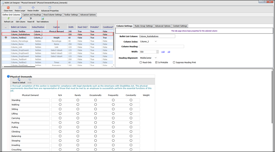Image resolution: width=275 pixels, height=152 pixels.
Task: Click the Reset to Default preview icon
Action: tap(19, 80)
